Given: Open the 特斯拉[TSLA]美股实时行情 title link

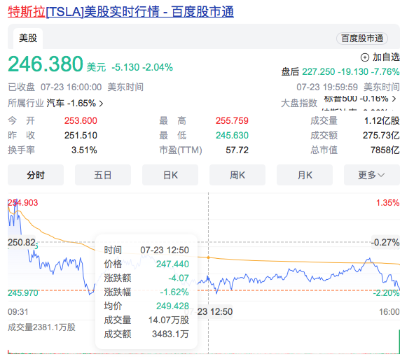Looking at the screenshot, I should [120, 12].
